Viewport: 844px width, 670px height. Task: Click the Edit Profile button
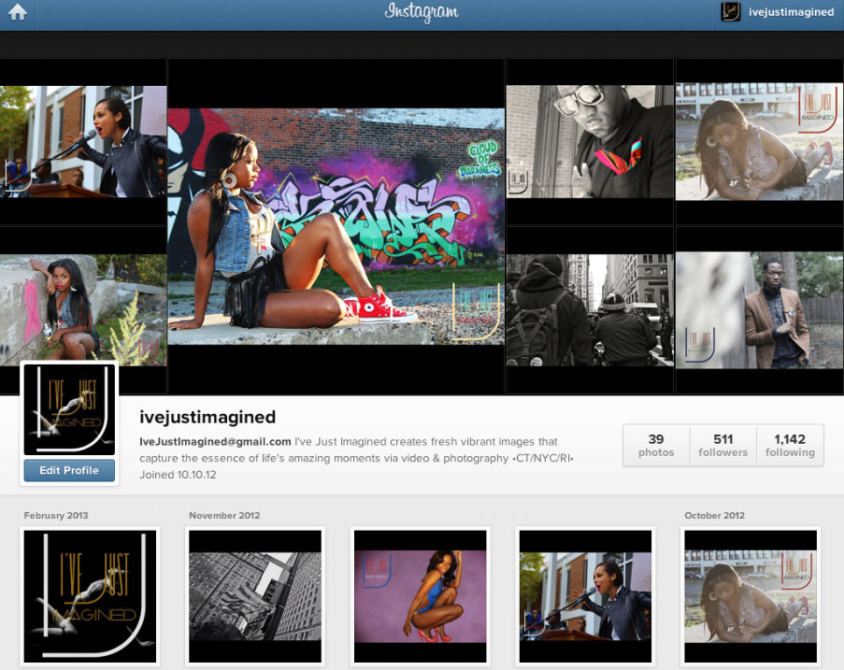point(69,470)
